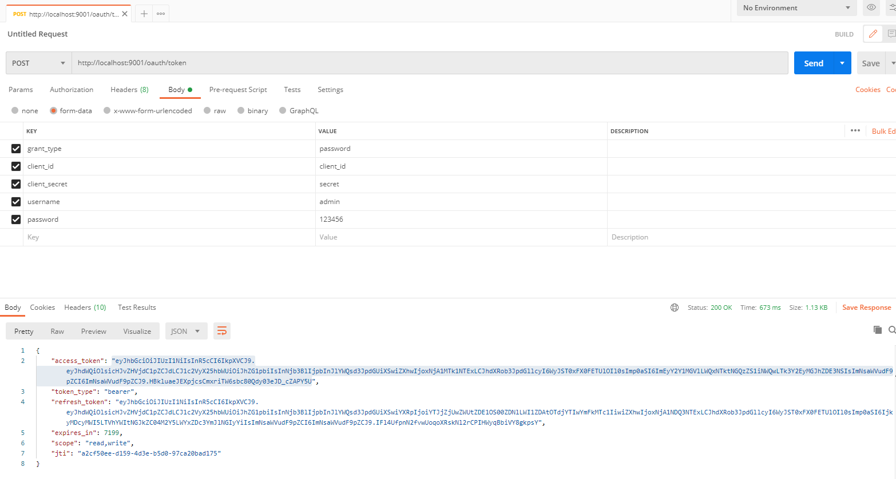Click the network globe icon near Status
The image size is (896, 479).
point(675,308)
